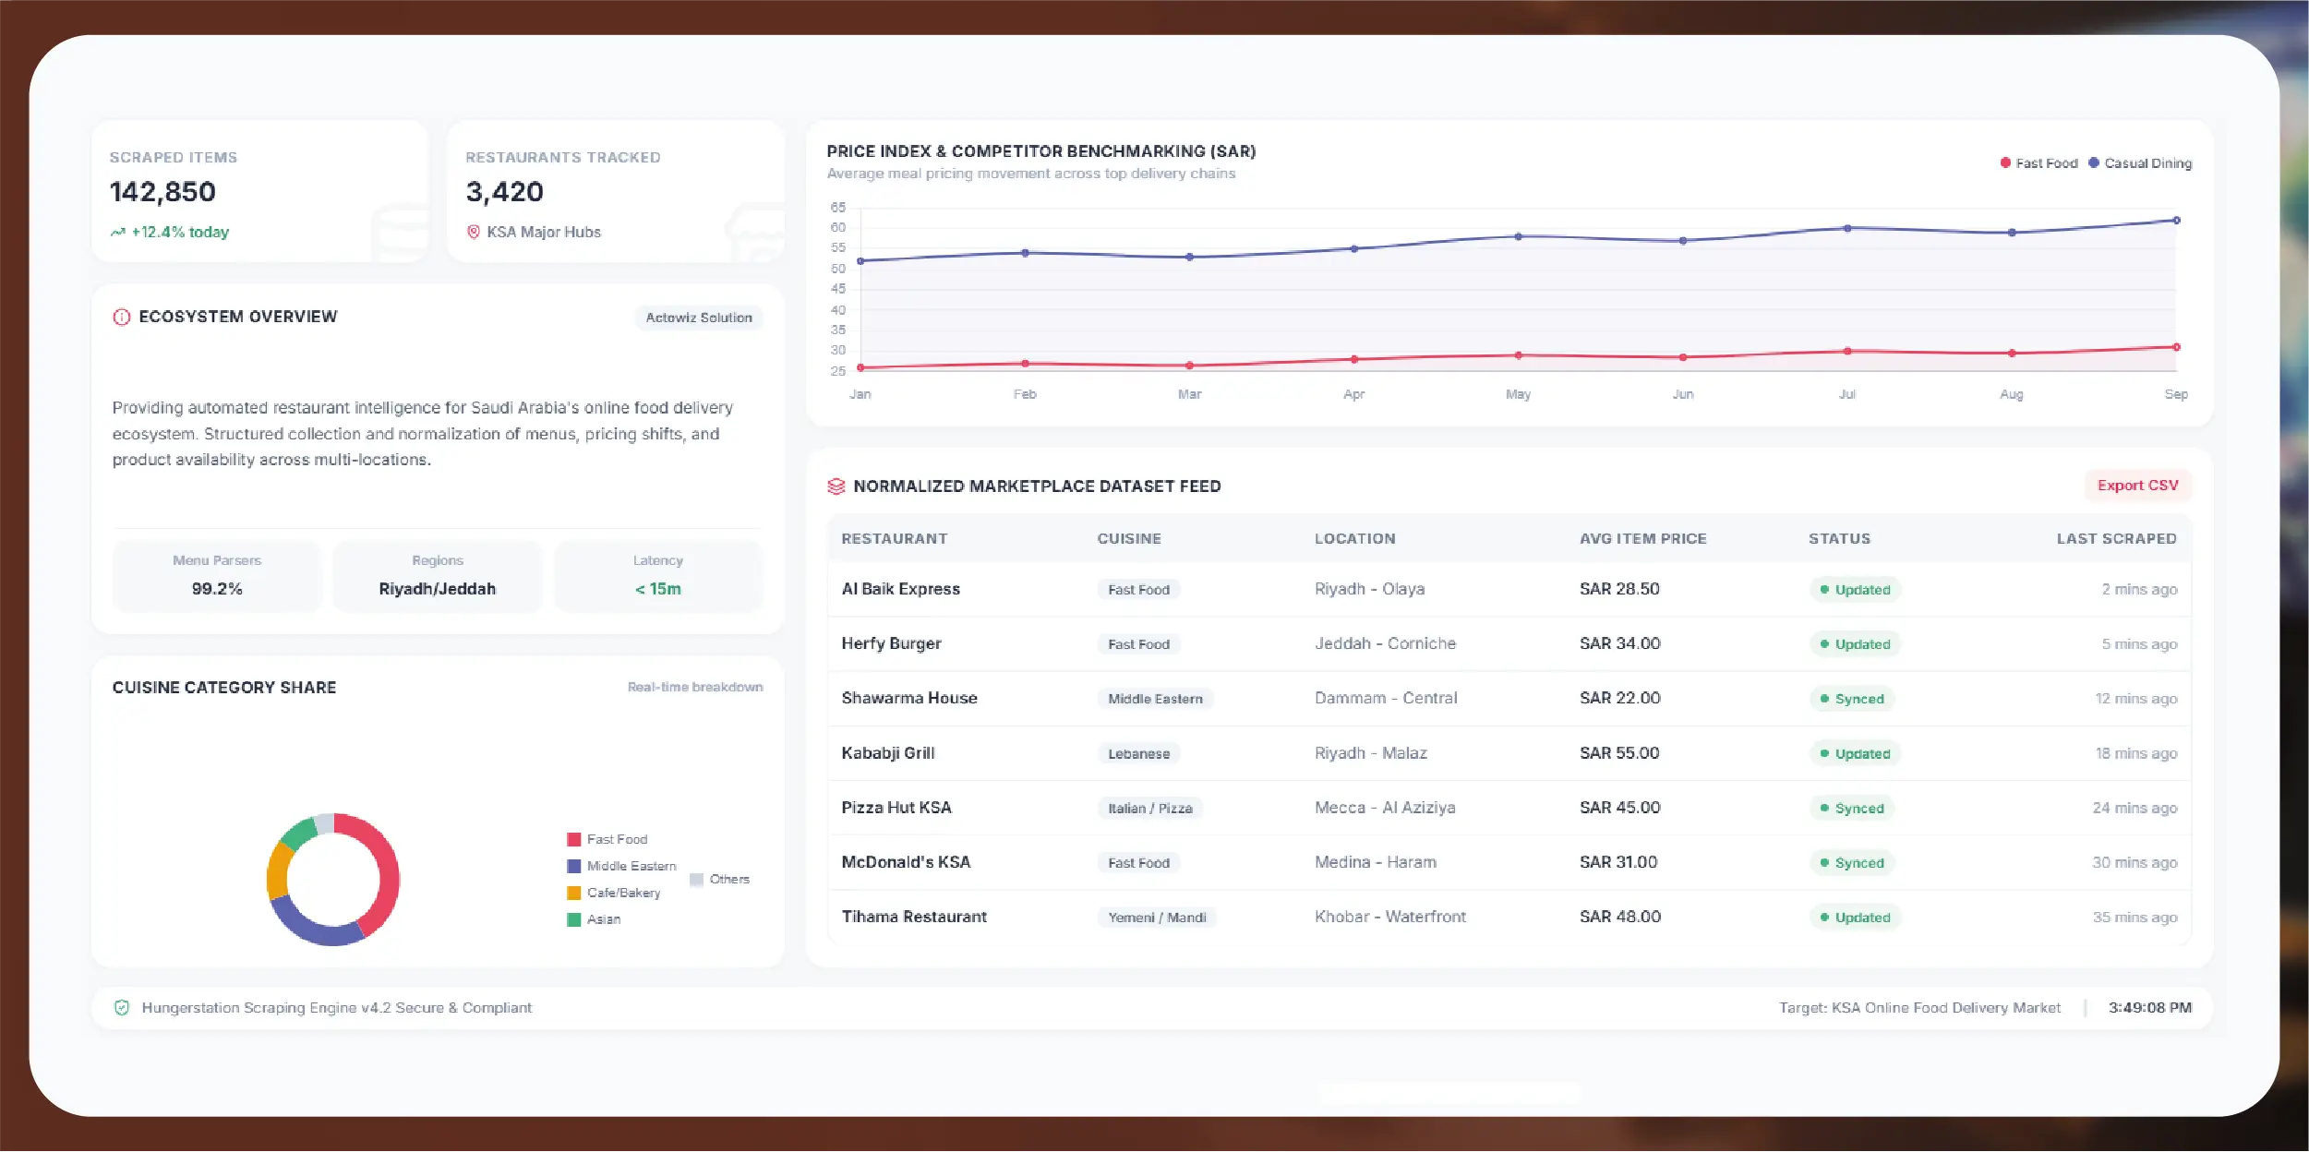Click the purple Middle Eastern legend swatch
Image resolution: width=2309 pixels, height=1152 pixels.
[573, 866]
